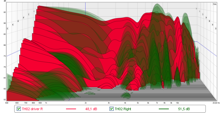The width and height of the screenshot is (220, 113).
Task: Click the '5k' frequency axis label
Action: [x=138, y=103]
